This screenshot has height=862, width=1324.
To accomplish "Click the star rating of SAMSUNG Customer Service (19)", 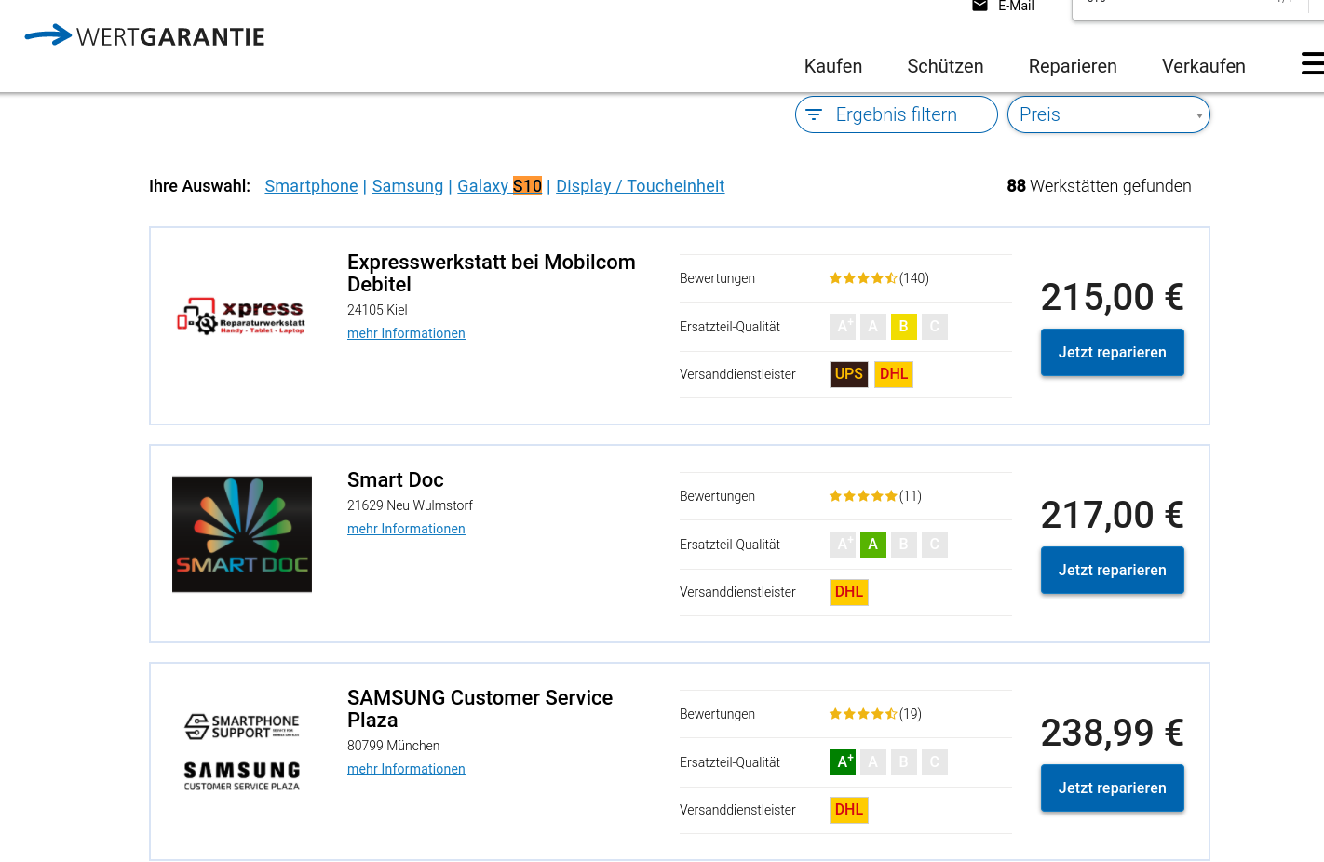I will (x=863, y=714).
